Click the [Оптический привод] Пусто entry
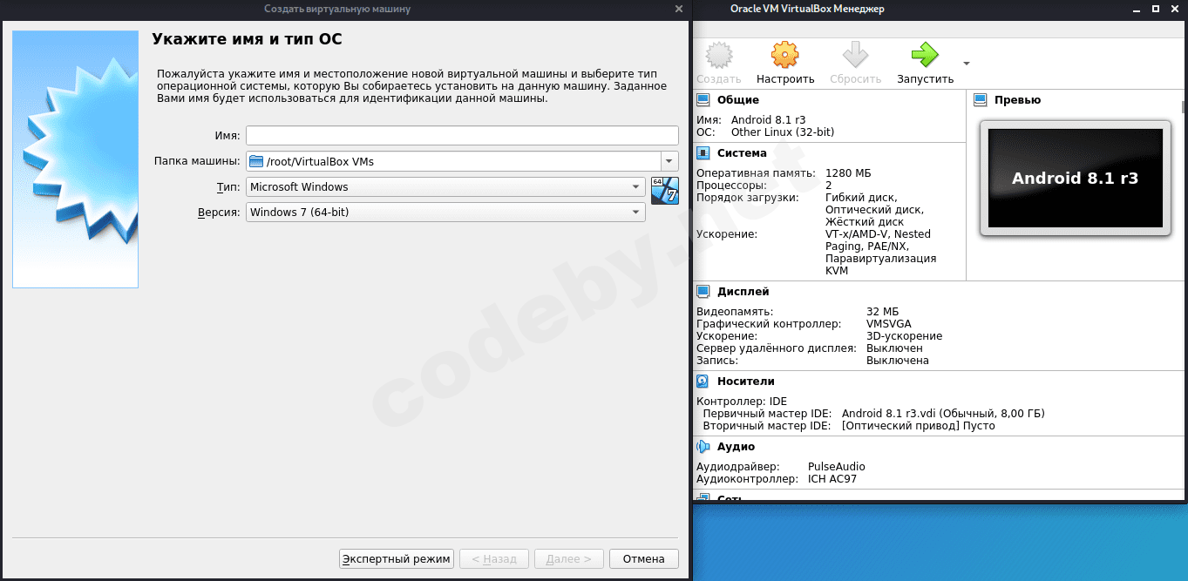 [x=918, y=426]
